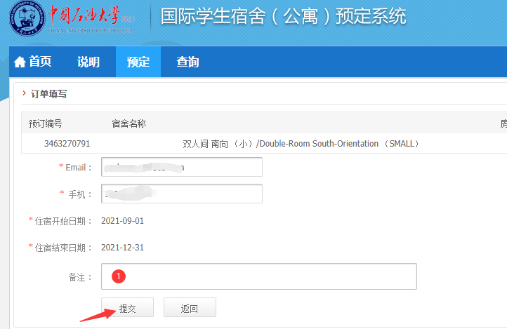This screenshot has height=329, width=507.
Task: Go to the 查询 tab
Action: 187,62
